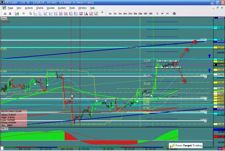Image resolution: width=225 pixels, height=151 pixels.
Task: Click the blue-red down arrows toolbar icon
Action: [5, 14]
